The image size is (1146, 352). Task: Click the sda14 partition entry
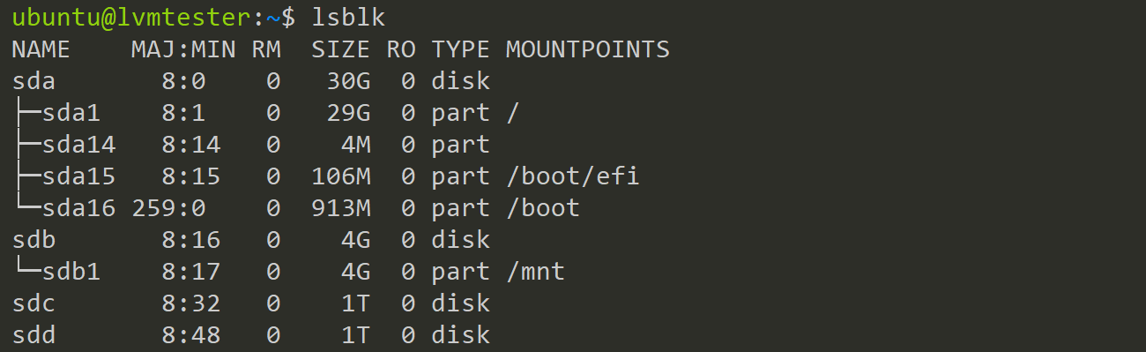pos(78,146)
